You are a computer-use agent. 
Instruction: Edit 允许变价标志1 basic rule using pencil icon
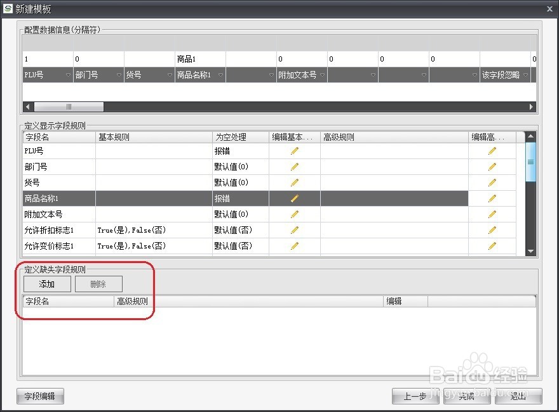pyautogui.click(x=294, y=246)
